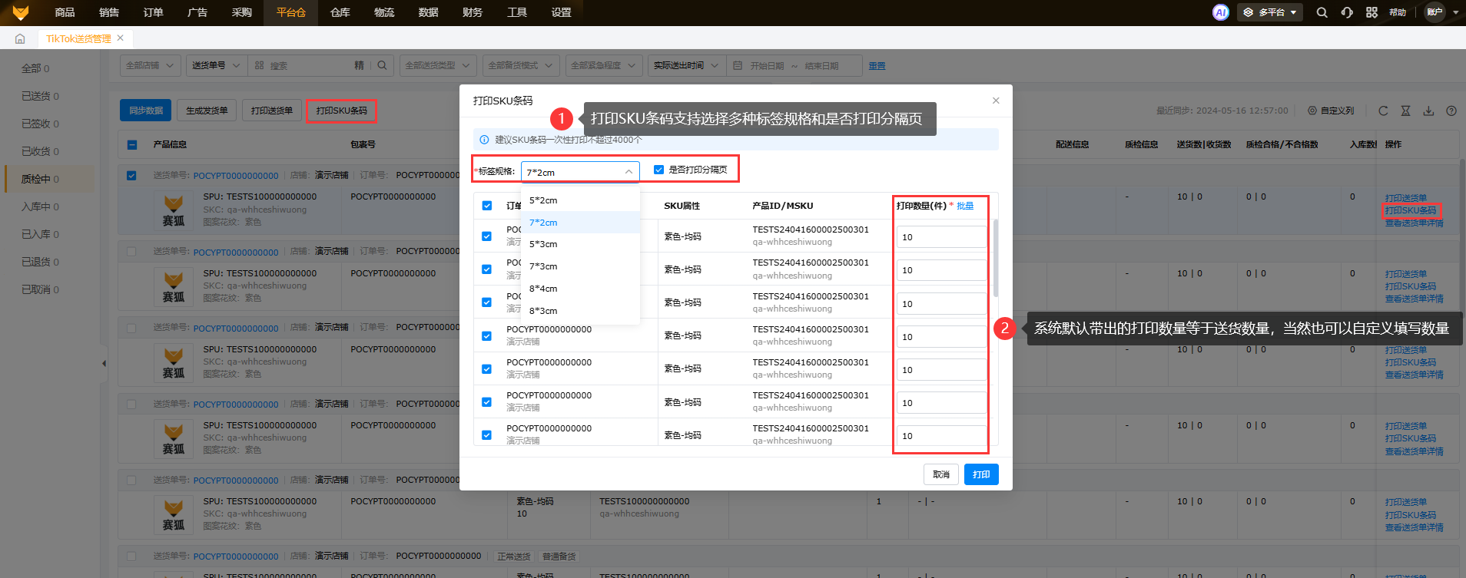Choose the 8*3cm label size option

pos(580,311)
